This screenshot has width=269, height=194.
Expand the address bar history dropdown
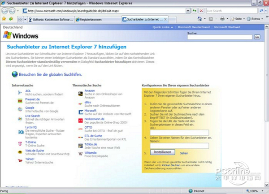188,11
